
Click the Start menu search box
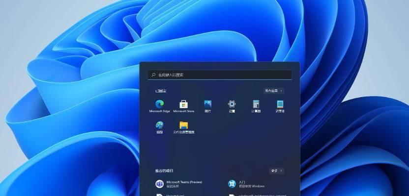(x=220, y=75)
